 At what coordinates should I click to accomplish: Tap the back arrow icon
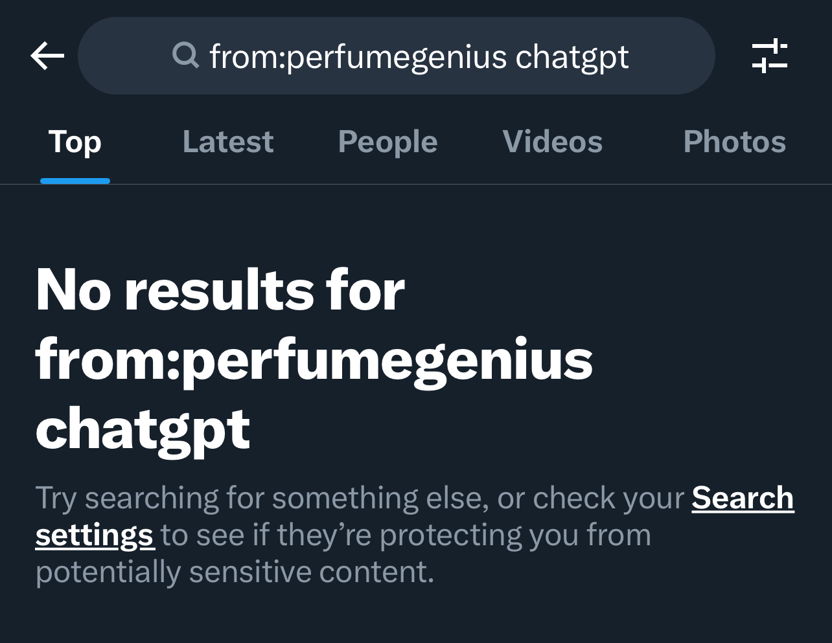[x=47, y=56]
